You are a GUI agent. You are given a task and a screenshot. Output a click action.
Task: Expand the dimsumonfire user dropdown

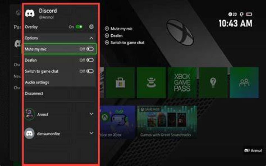[x=91, y=133]
